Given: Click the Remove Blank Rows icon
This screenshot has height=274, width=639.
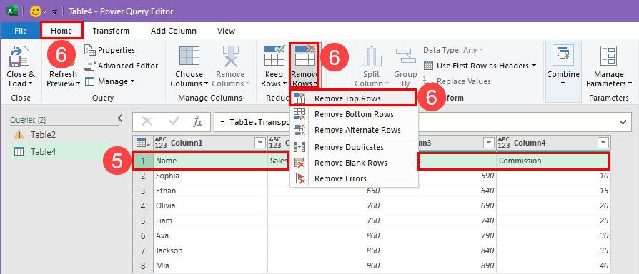Looking at the screenshot, I should click(299, 163).
